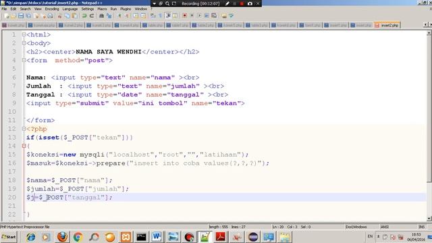Click the New file toolbar icon
Viewport: 432px width, 243px height.
tap(6, 16)
